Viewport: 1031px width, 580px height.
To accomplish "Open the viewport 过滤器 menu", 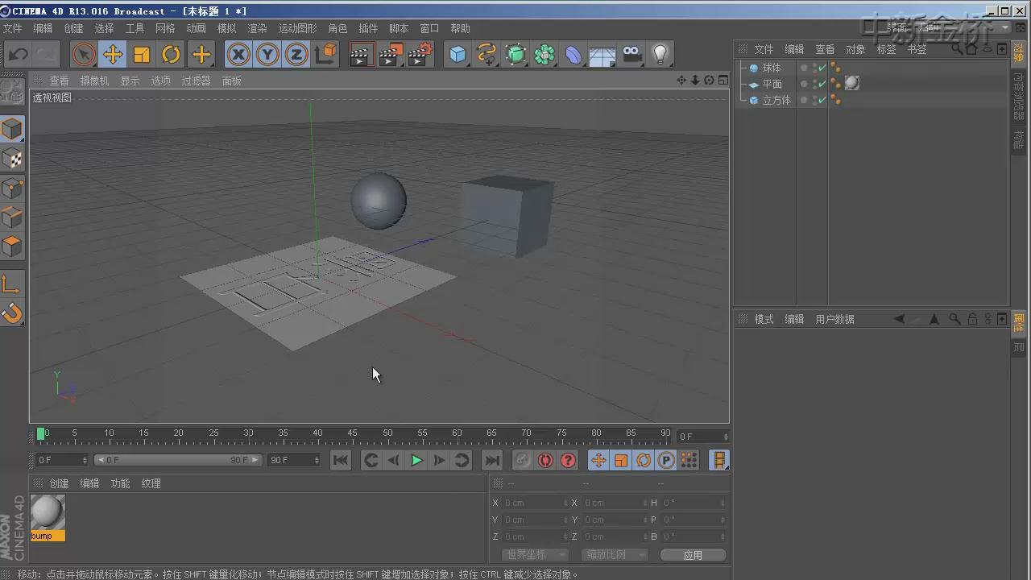I will pos(196,81).
